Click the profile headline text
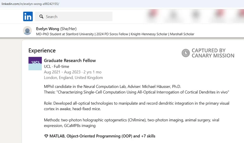The width and height of the screenshot is (244, 143). pos(115,34)
